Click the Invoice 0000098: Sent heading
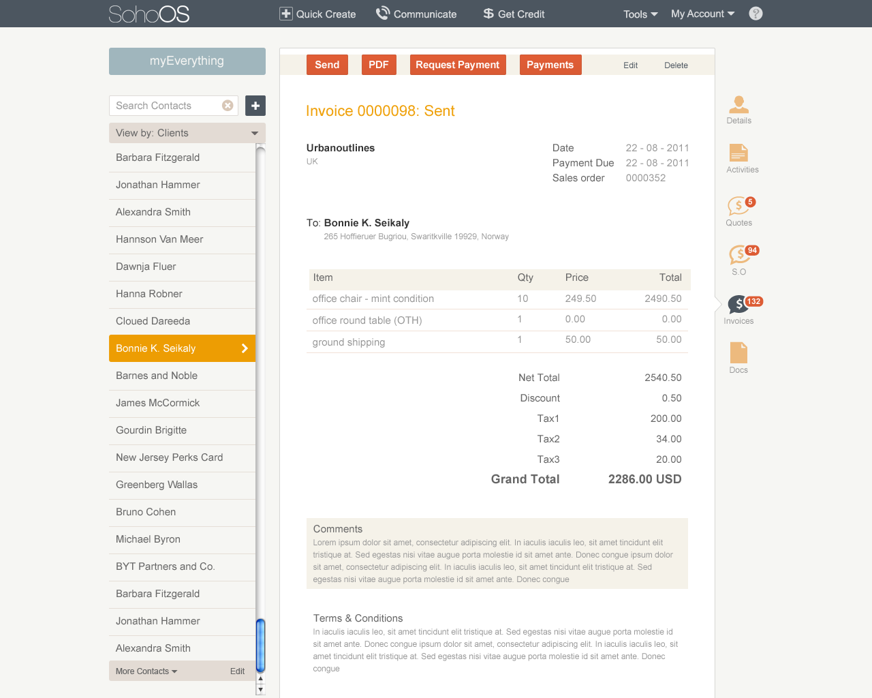The image size is (872, 698). (x=380, y=111)
